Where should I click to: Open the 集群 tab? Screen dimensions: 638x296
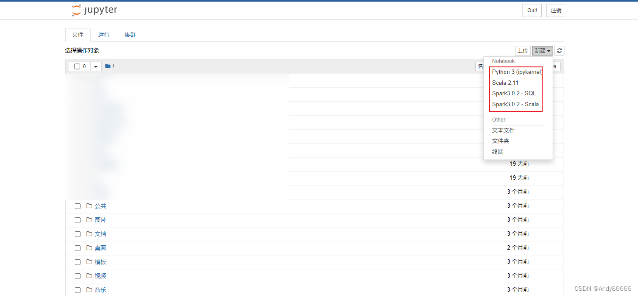tap(130, 35)
